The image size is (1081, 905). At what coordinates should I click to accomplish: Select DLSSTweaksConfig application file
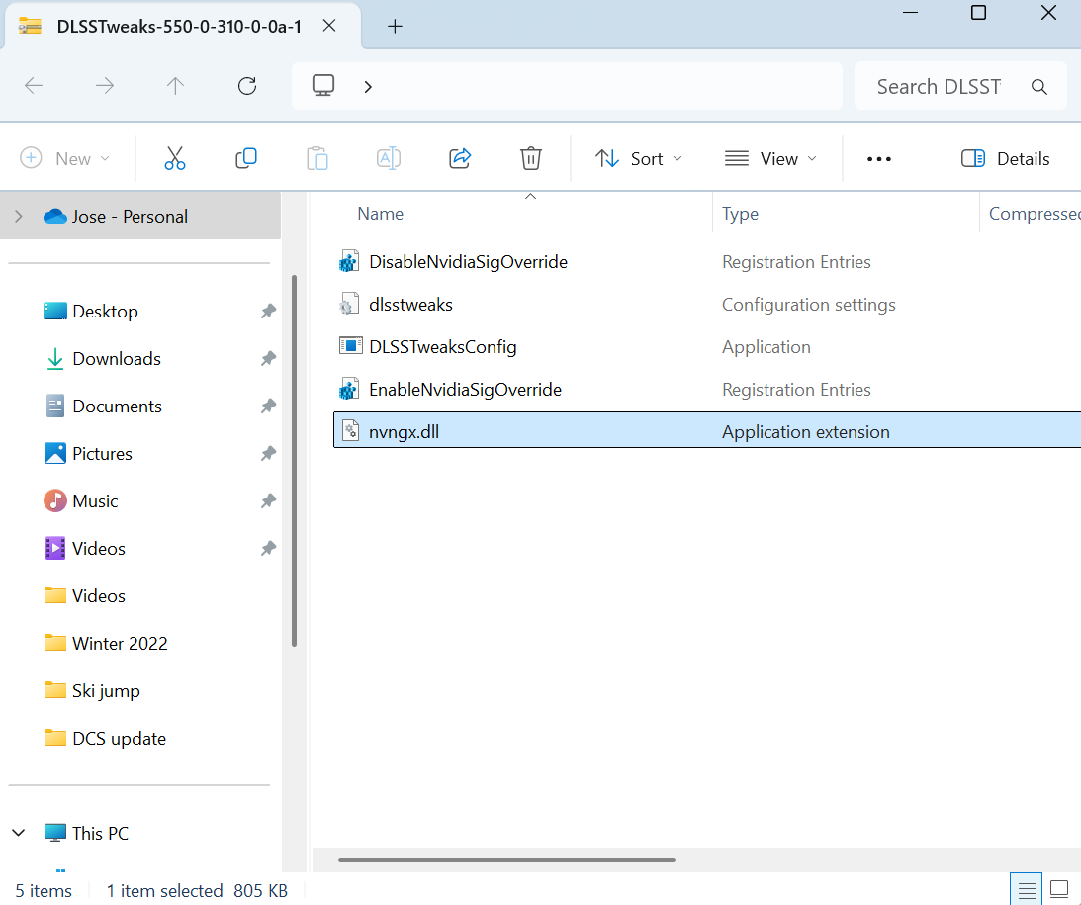point(443,347)
